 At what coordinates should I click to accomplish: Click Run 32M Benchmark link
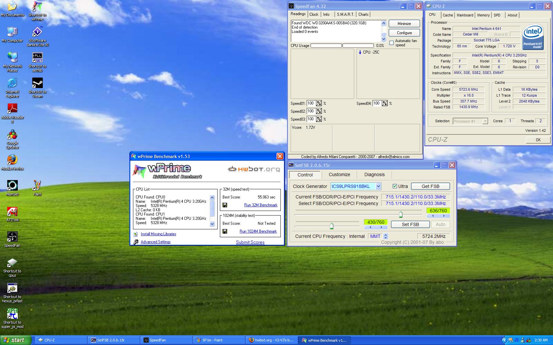coord(261,205)
